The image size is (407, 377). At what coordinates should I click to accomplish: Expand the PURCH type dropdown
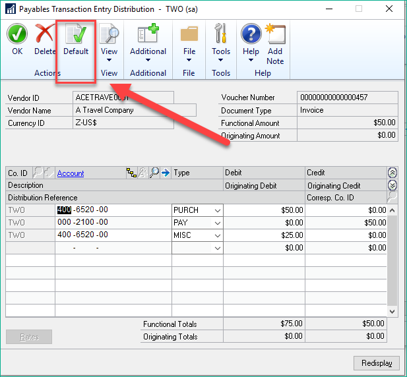(217, 210)
